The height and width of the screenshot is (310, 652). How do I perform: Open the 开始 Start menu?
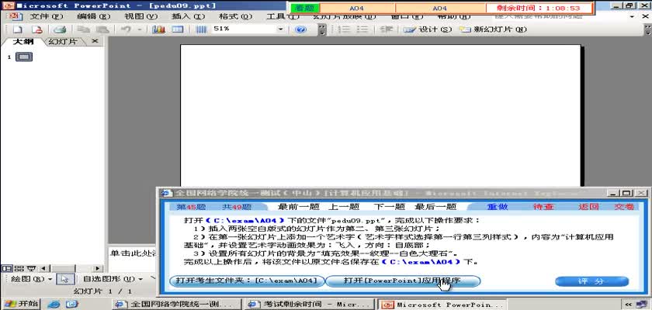[21, 304]
